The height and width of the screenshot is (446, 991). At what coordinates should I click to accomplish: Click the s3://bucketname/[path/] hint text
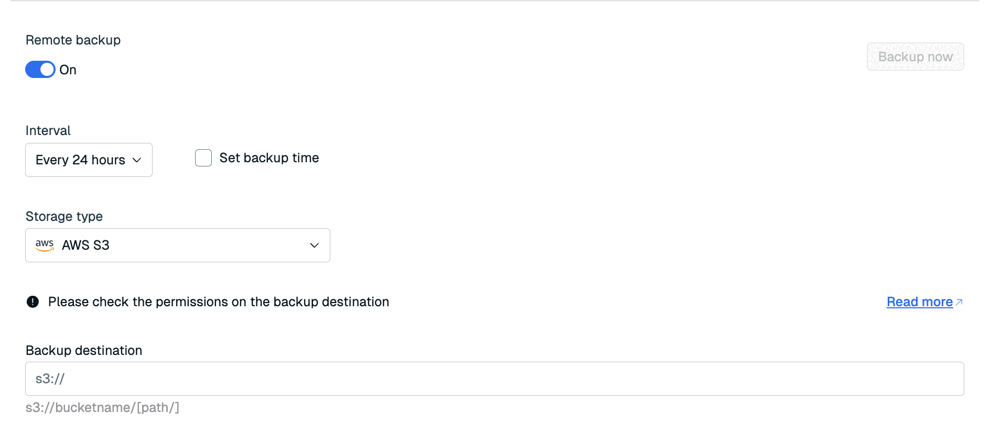102,408
